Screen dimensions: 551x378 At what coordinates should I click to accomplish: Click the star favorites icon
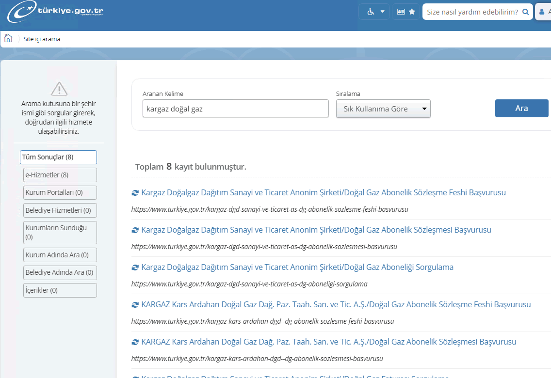412,12
